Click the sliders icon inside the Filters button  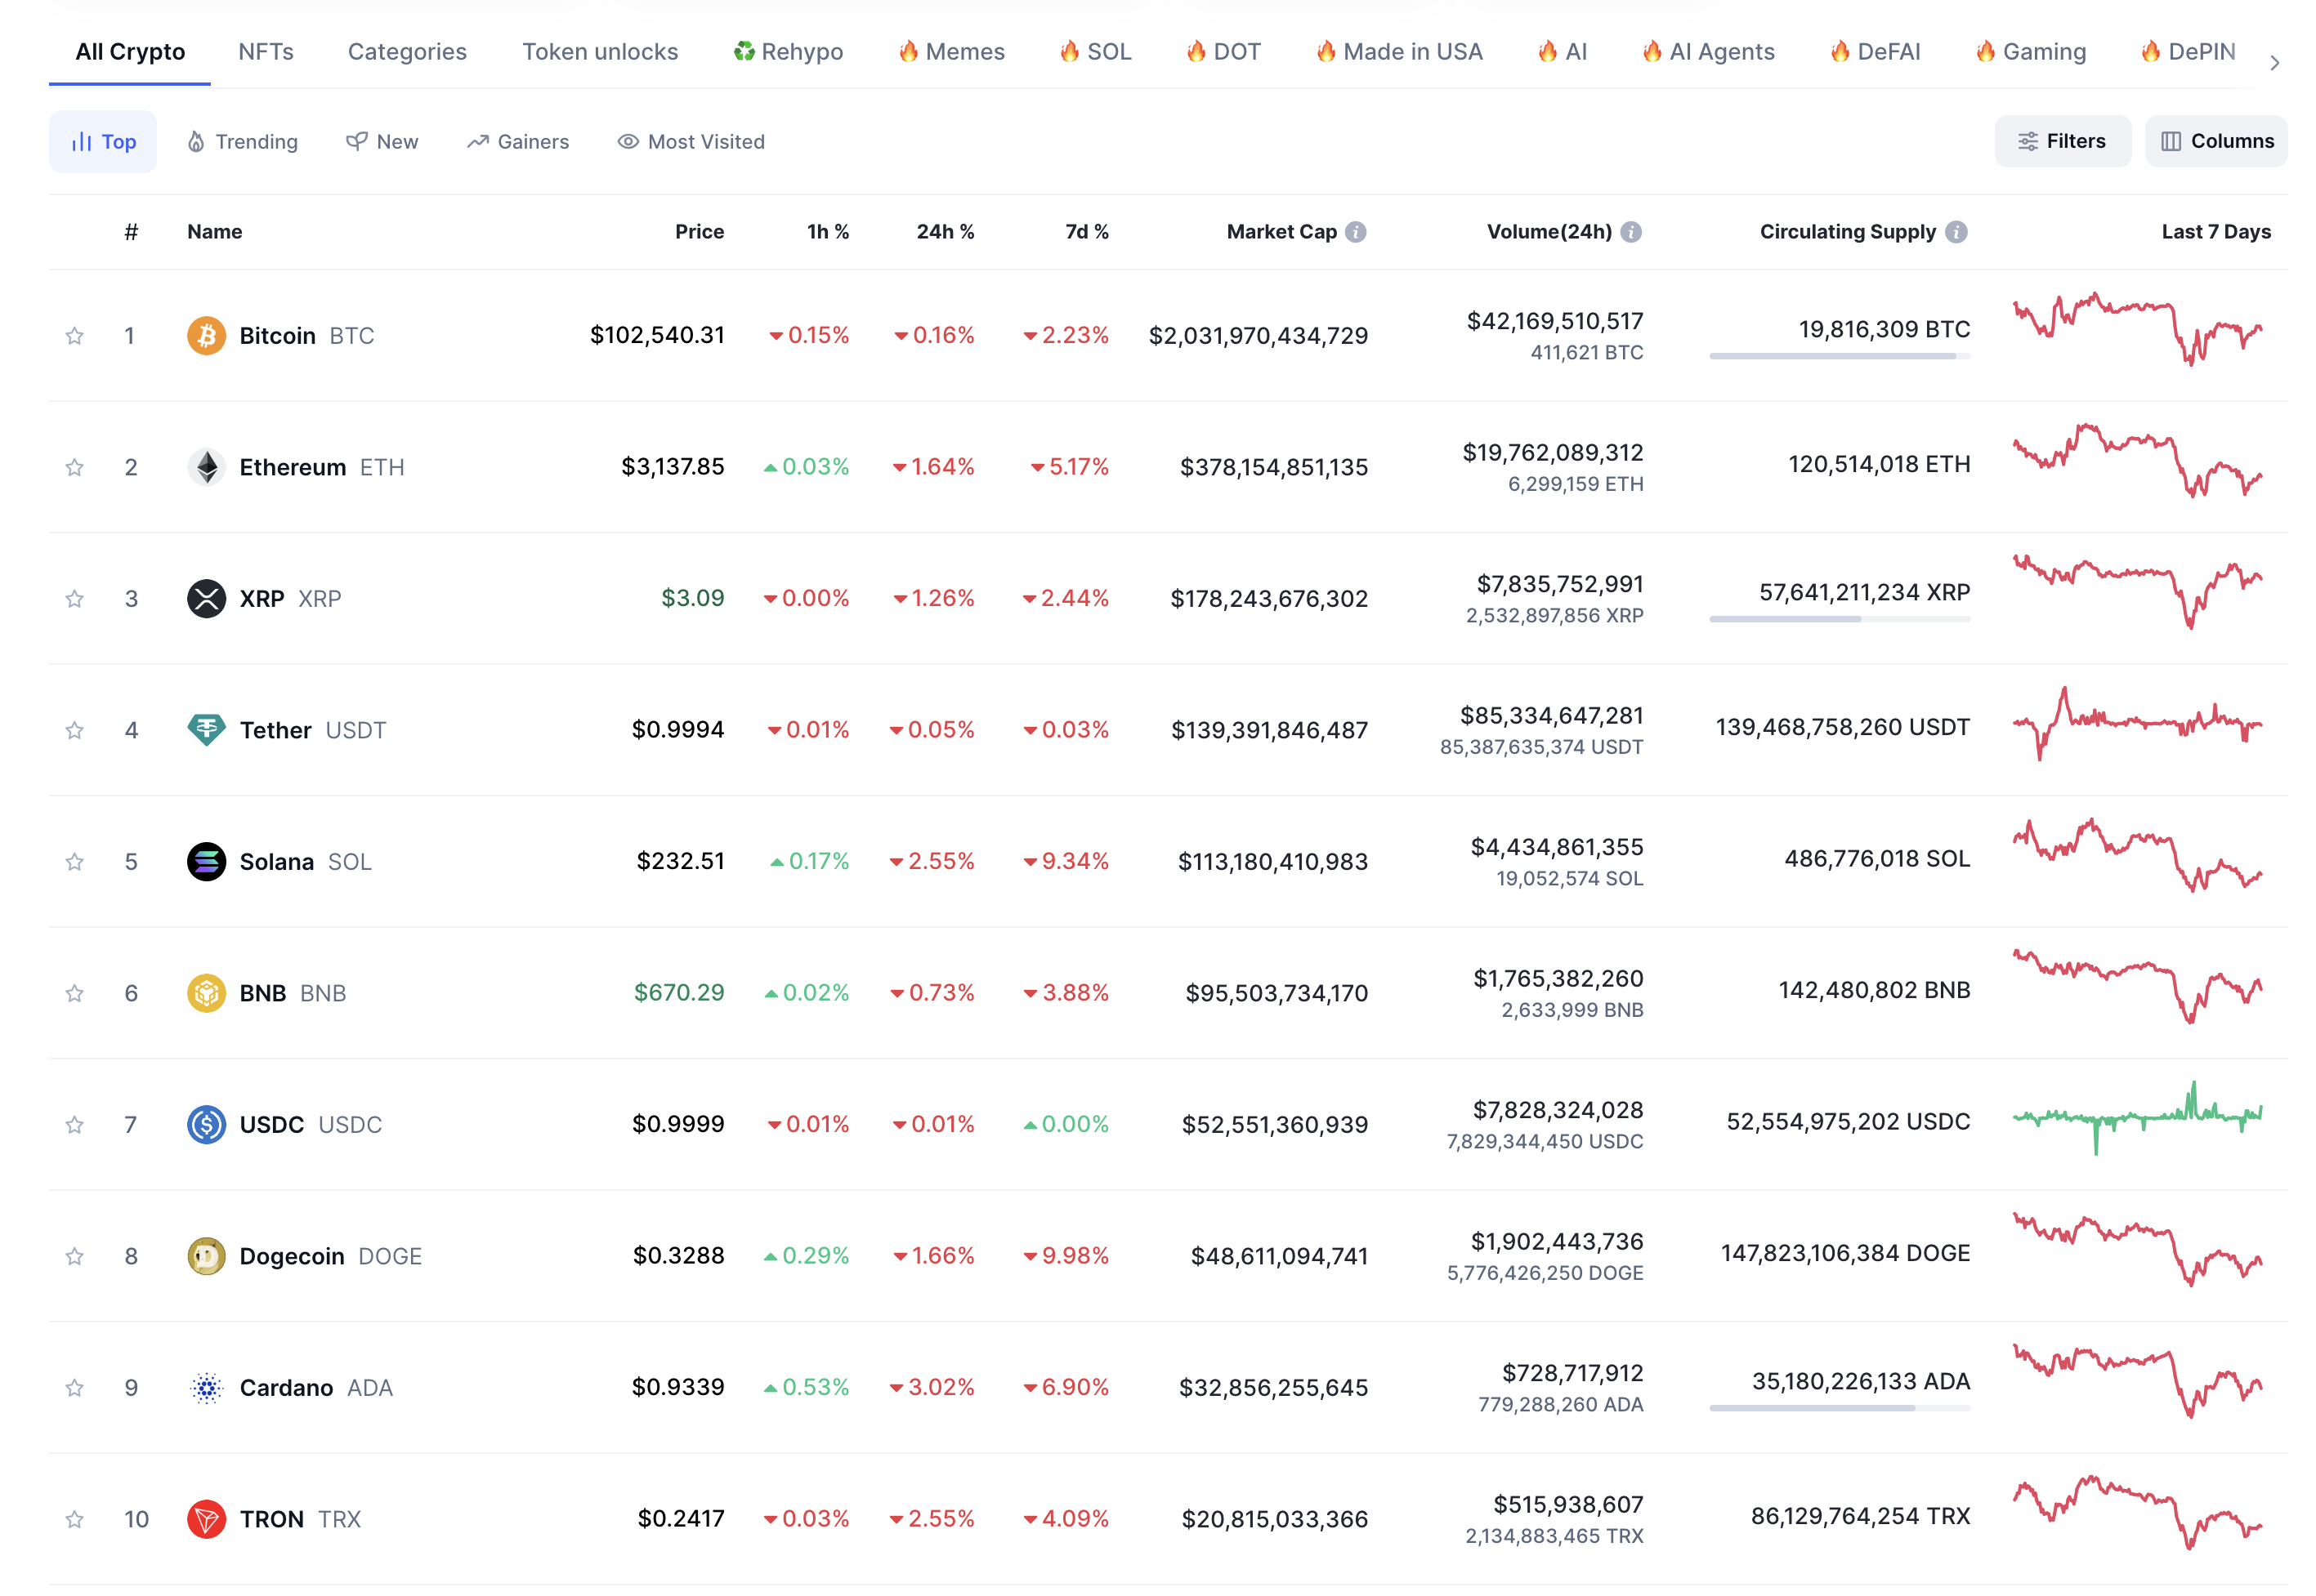click(x=2027, y=141)
